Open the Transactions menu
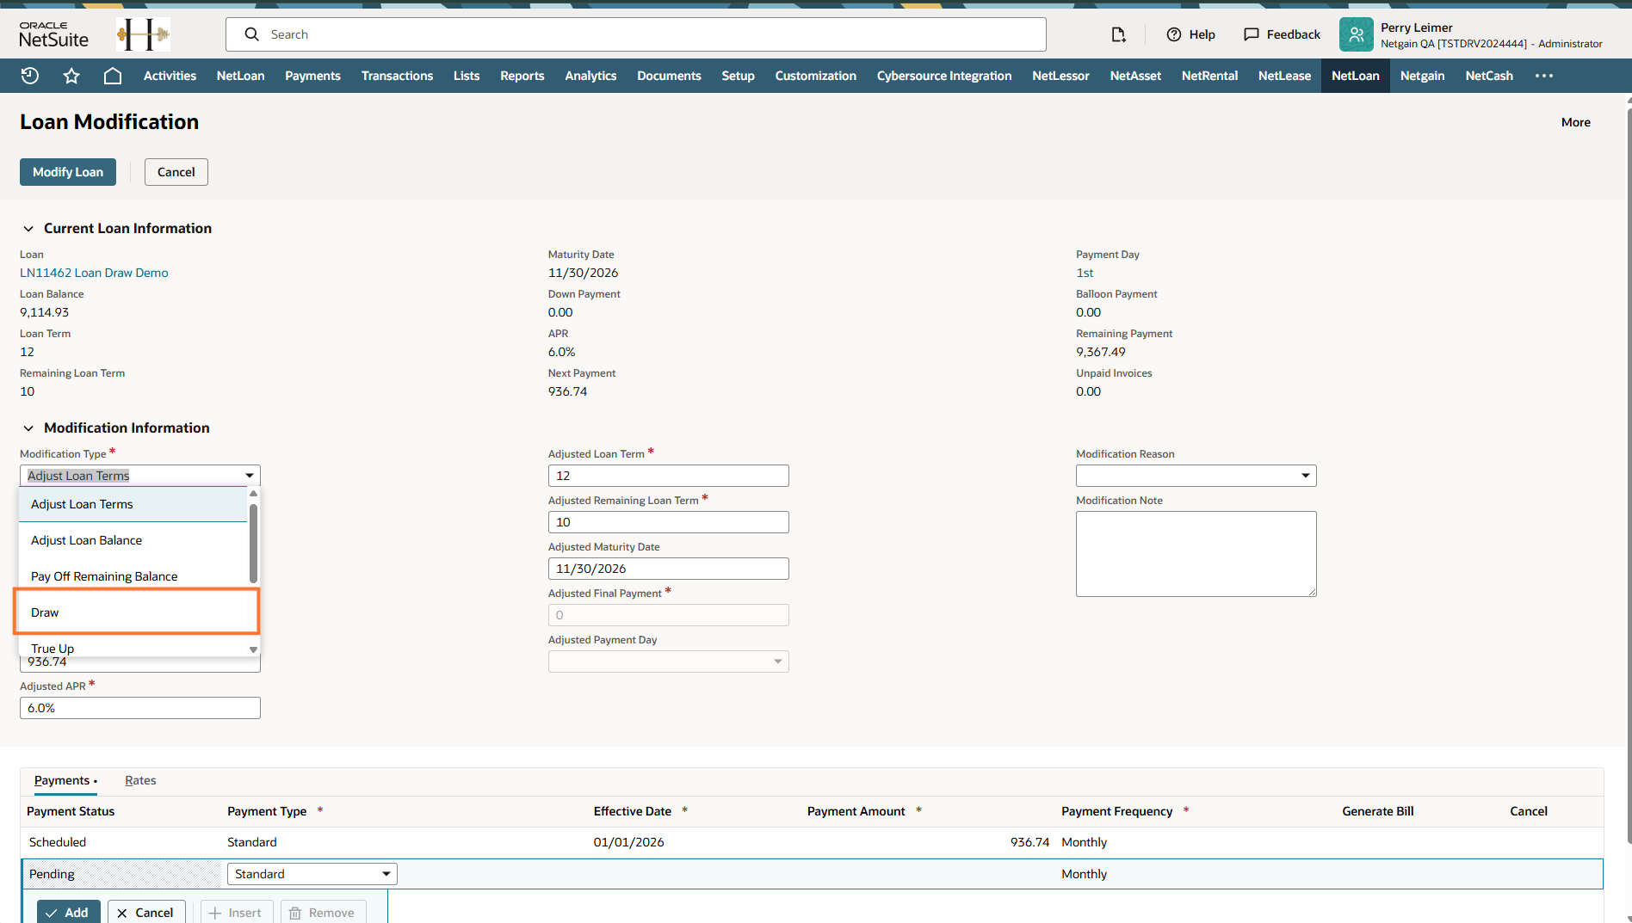 (397, 76)
